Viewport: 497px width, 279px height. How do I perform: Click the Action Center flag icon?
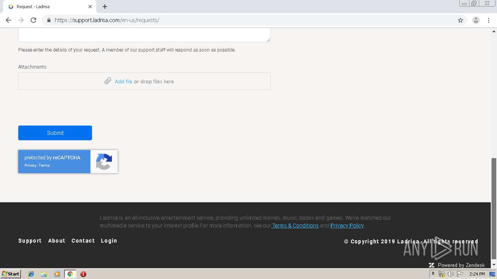pyautogui.click(x=460, y=274)
